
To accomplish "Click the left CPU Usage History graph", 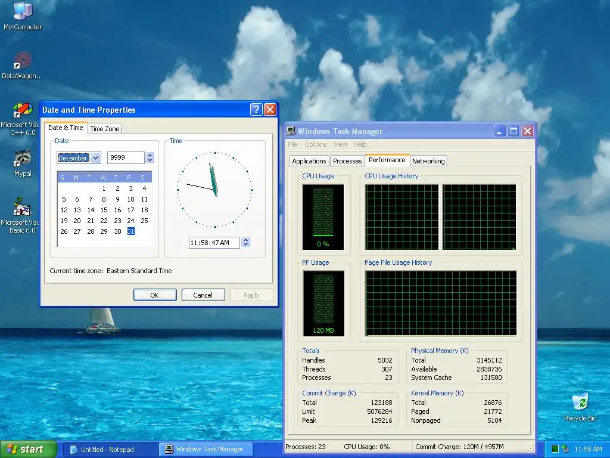I will tap(402, 217).
